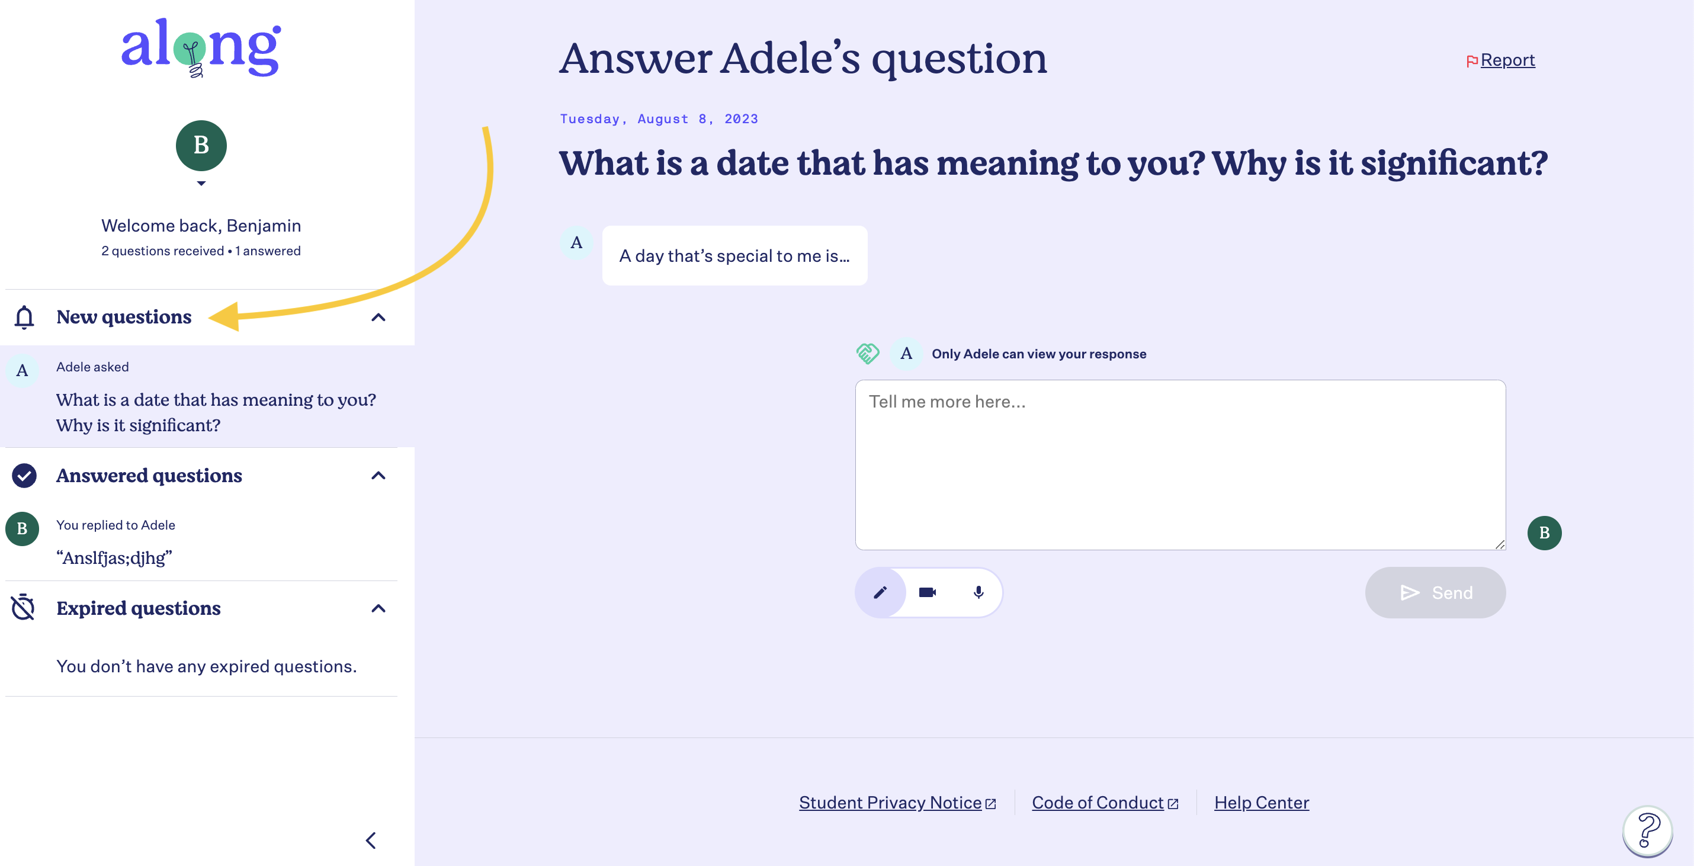Image resolution: width=1694 pixels, height=866 pixels.
Task: Open the profile dropdown arrow under avatar
Action: pyautogui.click(x=201, y=184)
